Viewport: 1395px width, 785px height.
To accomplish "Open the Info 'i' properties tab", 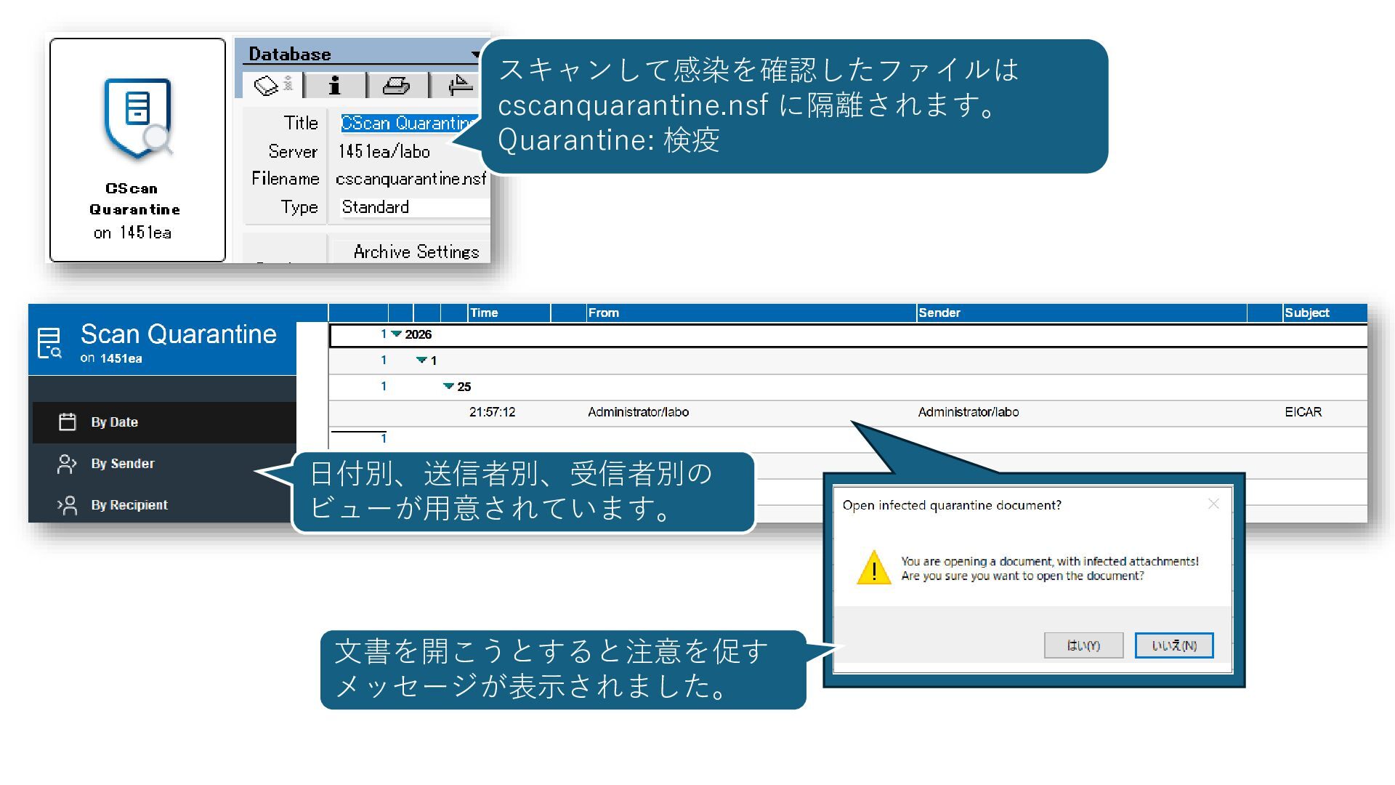I will (x=334, y=85).
